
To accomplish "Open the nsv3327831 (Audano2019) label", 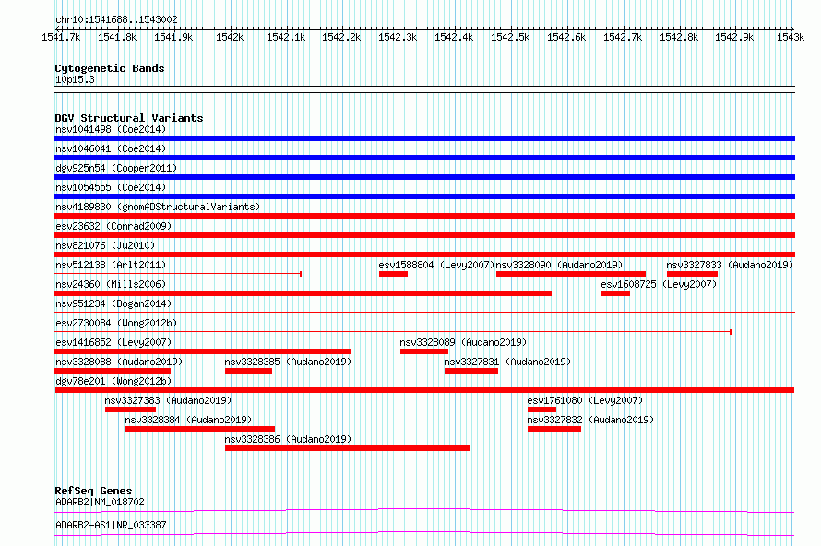I will click(507, 362).
